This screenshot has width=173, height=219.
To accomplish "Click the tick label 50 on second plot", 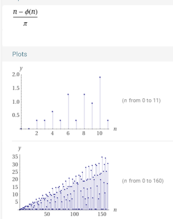I will point(47,214).
